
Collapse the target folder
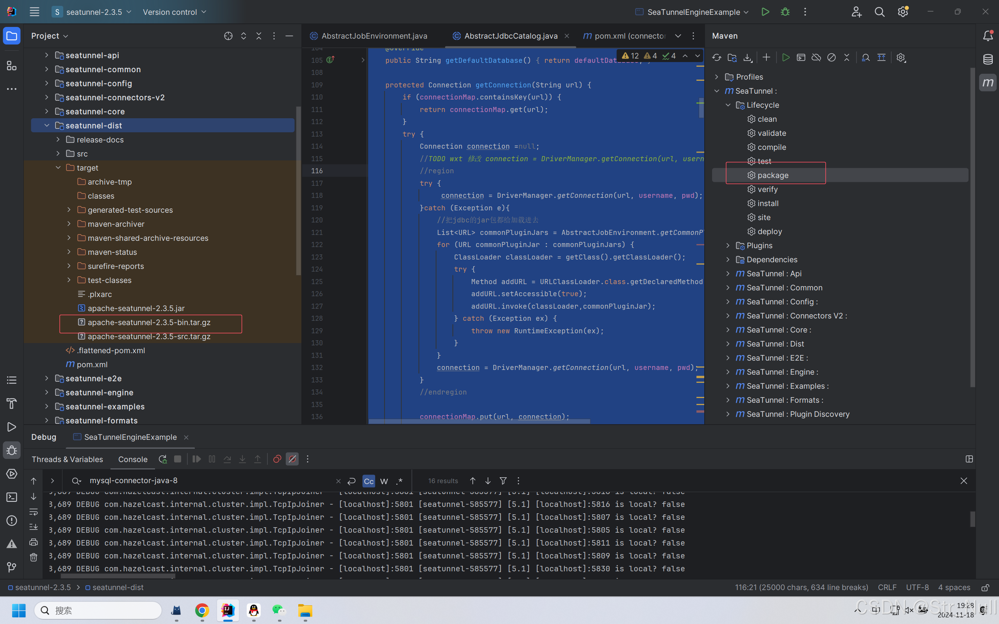coord(58,167)
